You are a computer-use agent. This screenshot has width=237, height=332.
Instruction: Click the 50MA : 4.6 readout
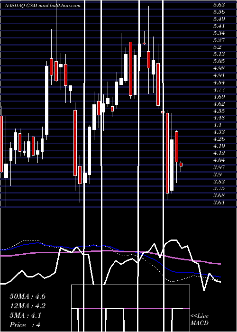point(27,296)
